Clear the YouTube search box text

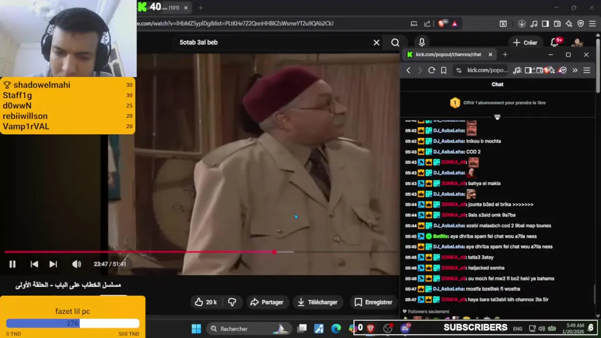tap(376, 43)
